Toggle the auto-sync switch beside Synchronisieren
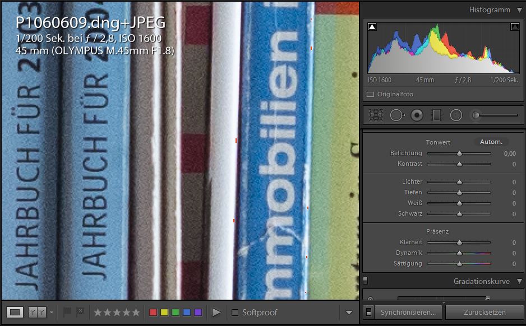The height and width of the screenshot is (326, 526). point(368,312)
